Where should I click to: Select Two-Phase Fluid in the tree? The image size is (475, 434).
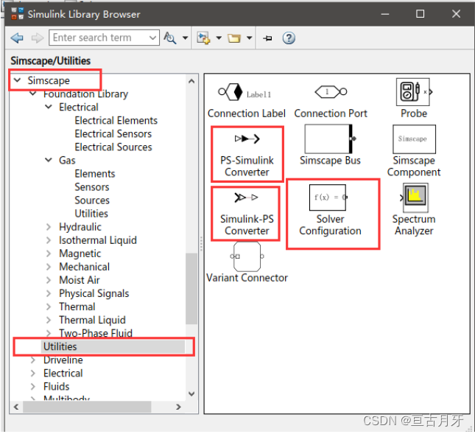coord(96,333)
